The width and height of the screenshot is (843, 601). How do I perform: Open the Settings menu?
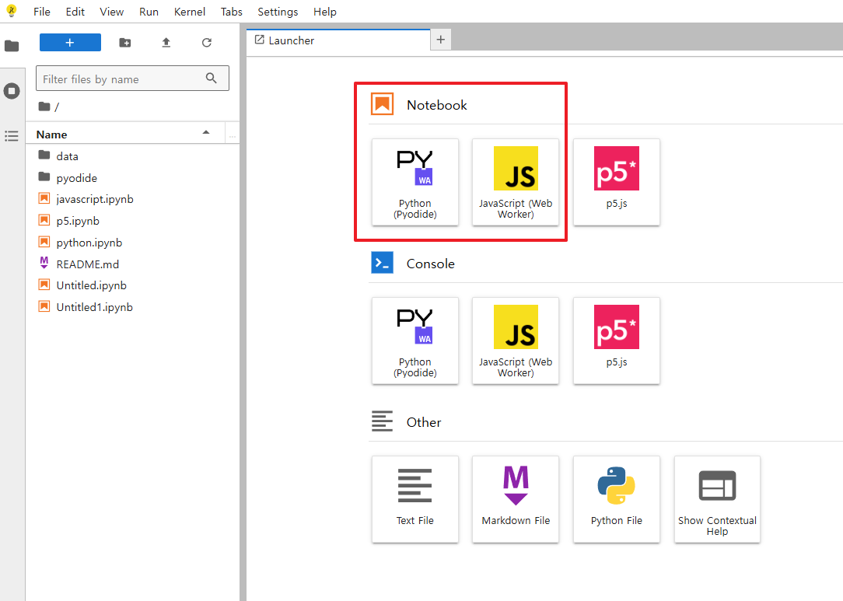click(278, 12)
